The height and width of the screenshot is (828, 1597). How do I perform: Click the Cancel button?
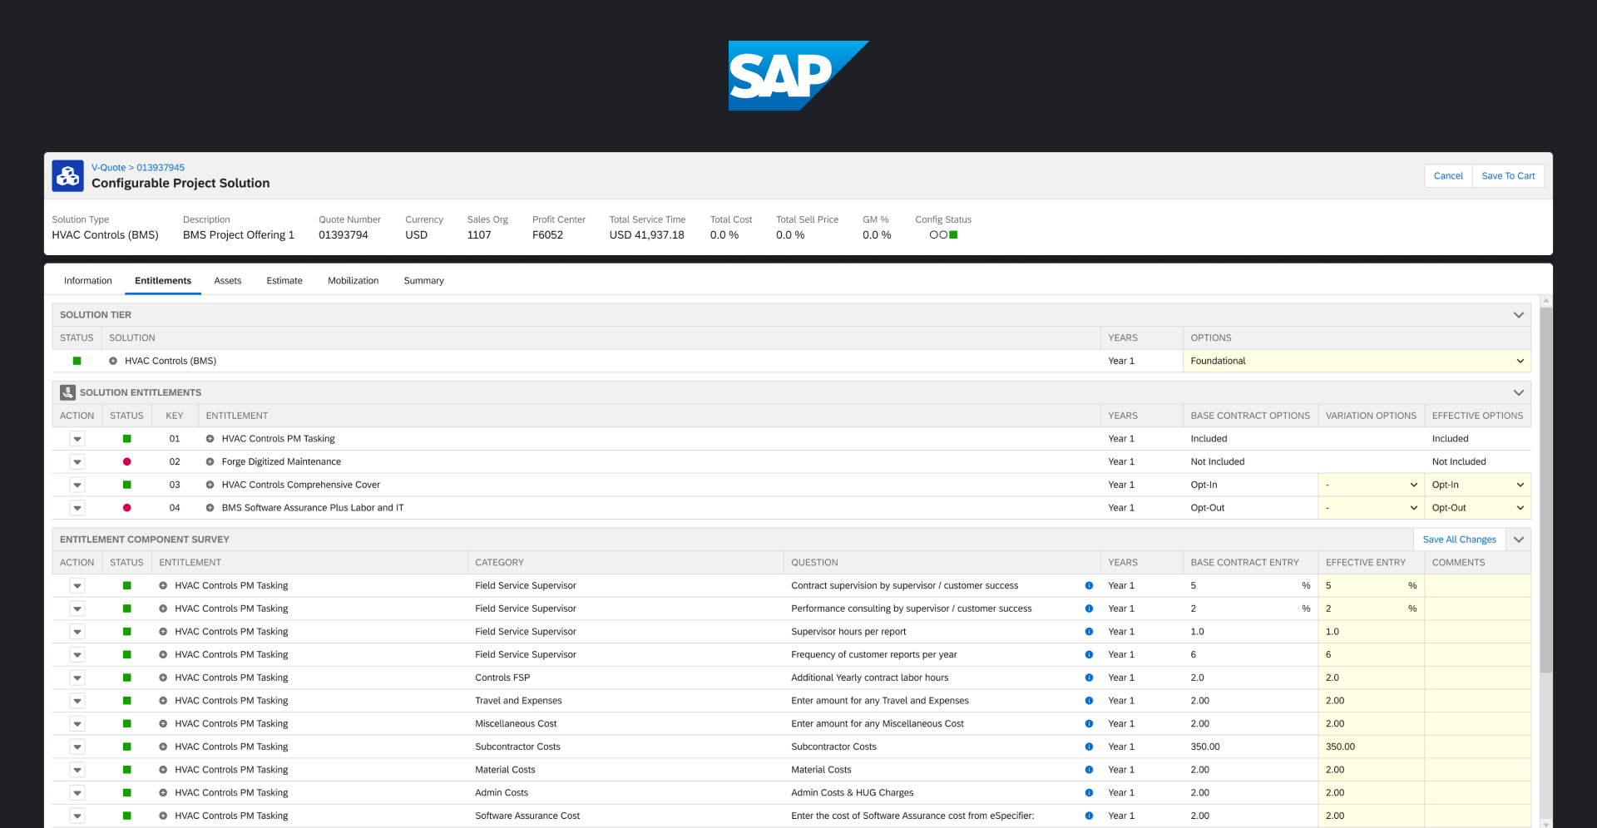(x=1448, y=176)
